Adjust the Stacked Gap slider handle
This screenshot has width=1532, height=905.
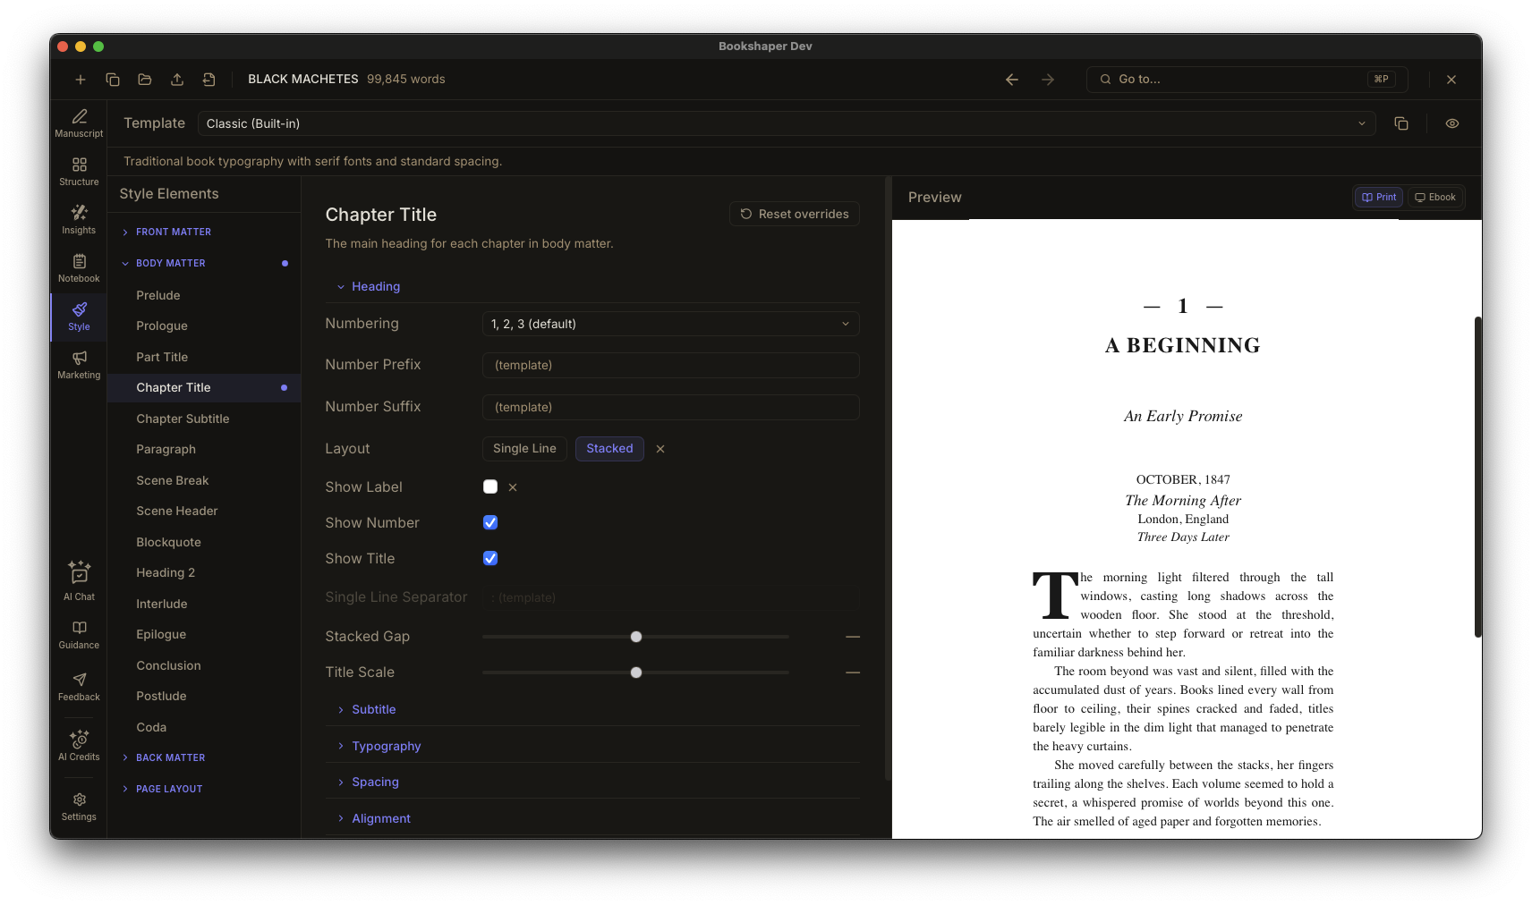[636, 637]
